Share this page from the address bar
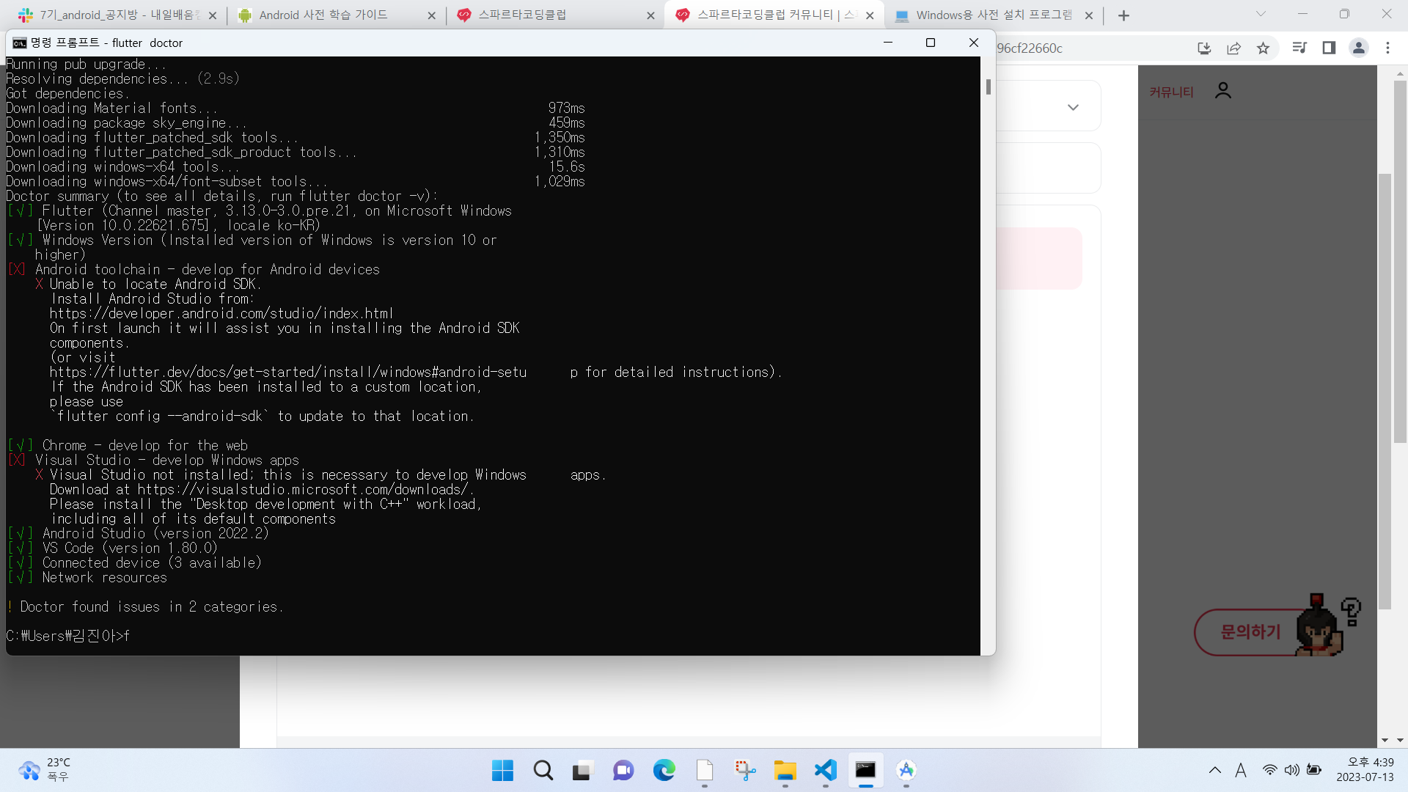The image size is (1408, 792). (x=1233, y=48)
